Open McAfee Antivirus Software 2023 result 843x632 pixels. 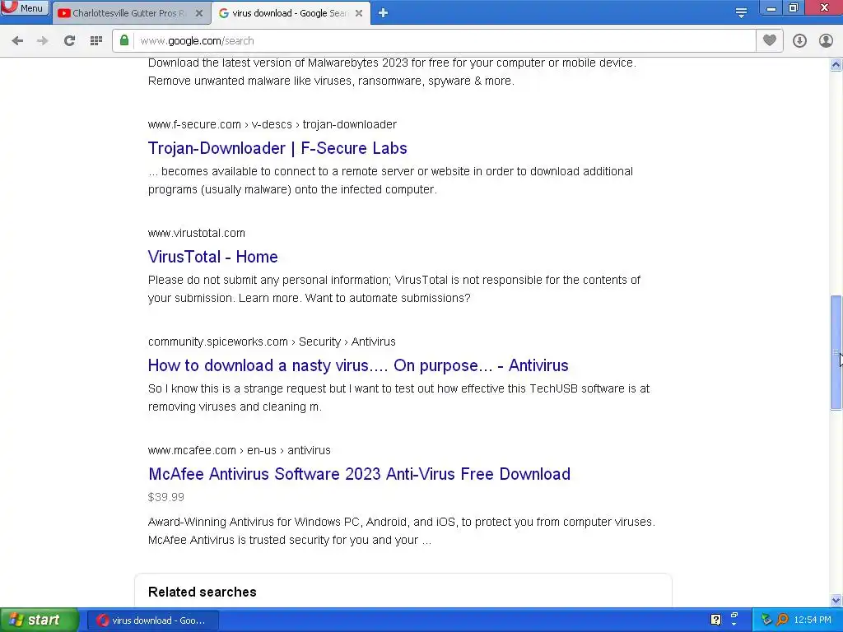(x=359, y=474)
